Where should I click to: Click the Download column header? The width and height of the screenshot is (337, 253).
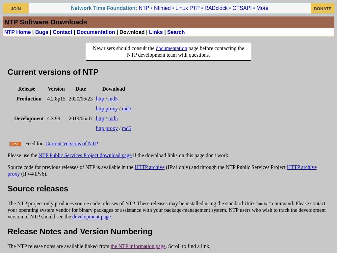click(x=114, y=89)
